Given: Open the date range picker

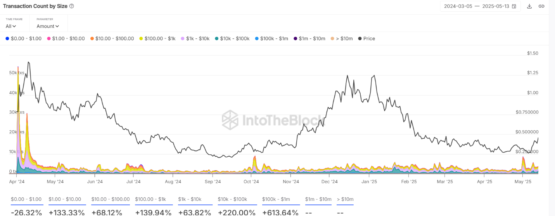Looking at the screenshot, I should [480, 6].
